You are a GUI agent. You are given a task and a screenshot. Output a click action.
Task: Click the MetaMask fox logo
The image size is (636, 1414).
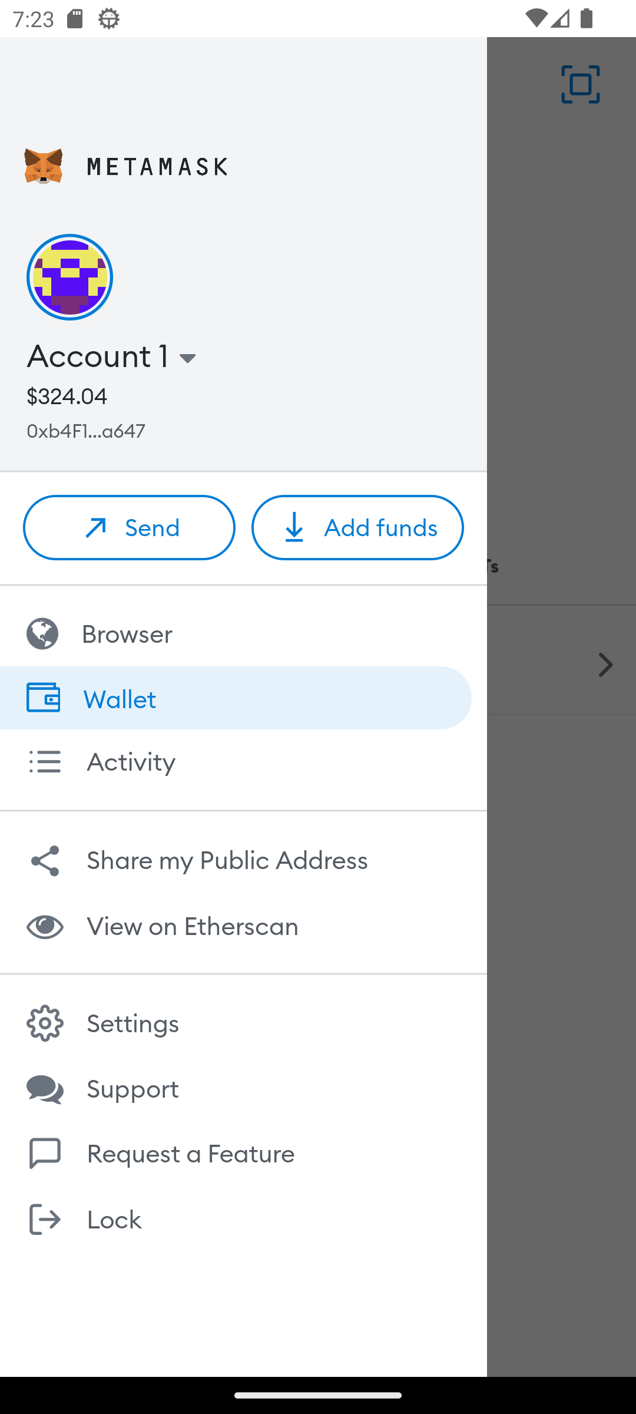(x=44, y=167)
